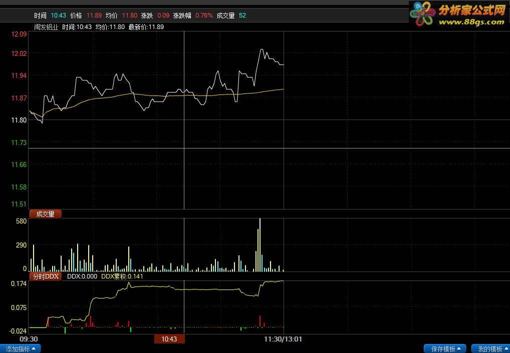
Task: Click the 11.73 price axis label
Action: (19, 142)
